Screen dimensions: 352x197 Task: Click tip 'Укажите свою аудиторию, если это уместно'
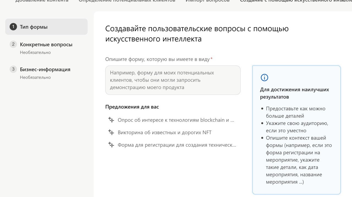(297, 127)
